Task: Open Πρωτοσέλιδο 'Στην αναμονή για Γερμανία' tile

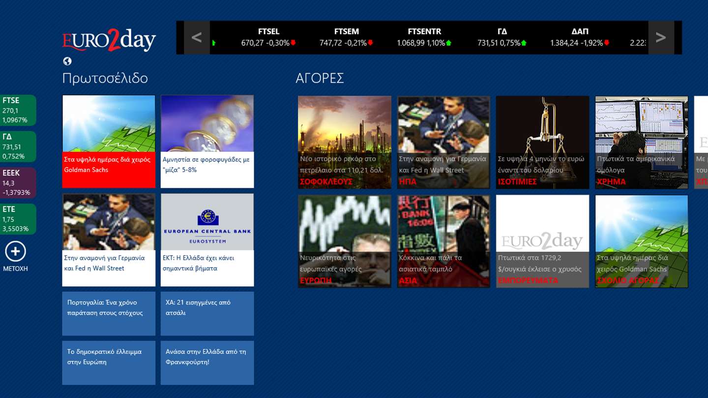Action: pyautogui.click(x=109, y=240)
